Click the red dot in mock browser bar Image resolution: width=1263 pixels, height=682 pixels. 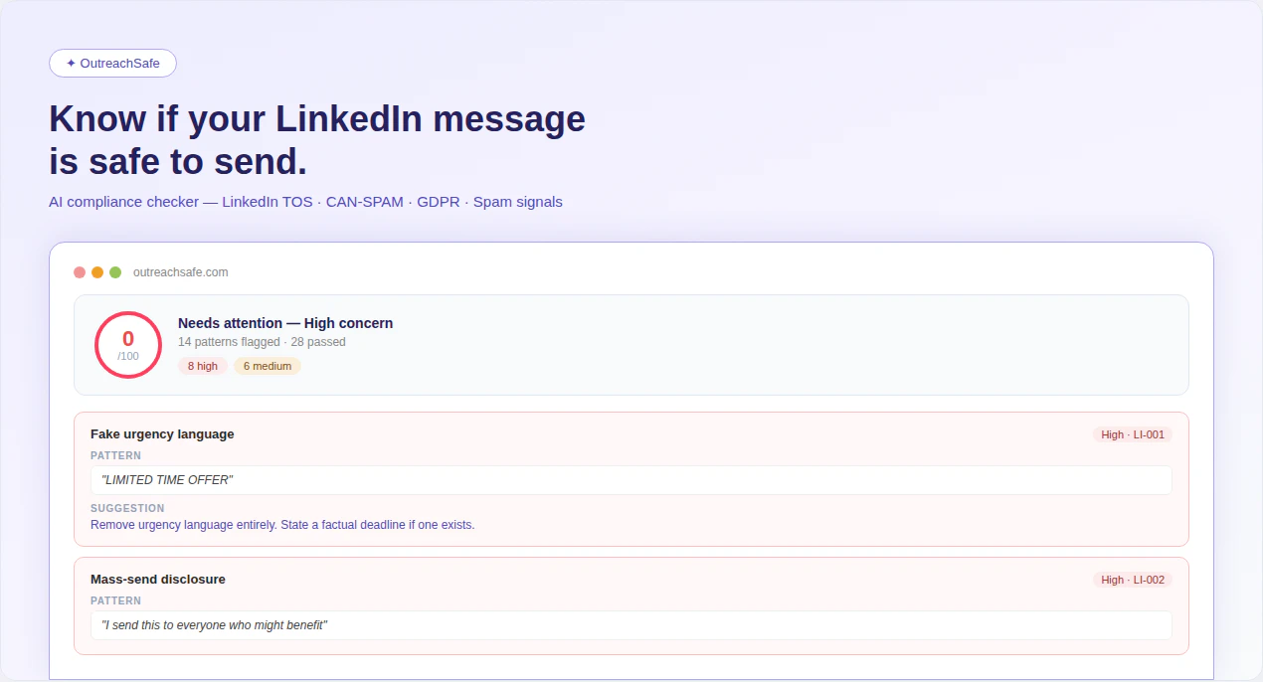pos(80,272)
